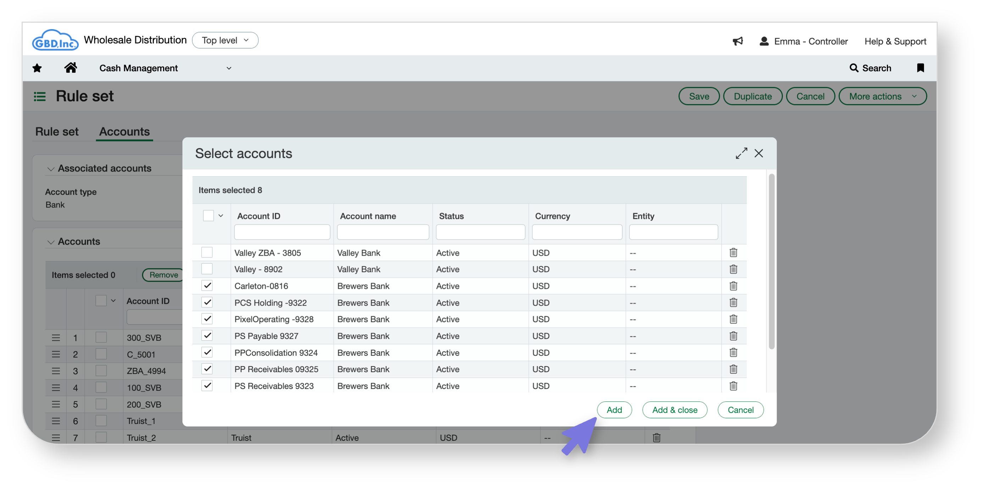The image size is (983, 489).
Task: Collapse the Associated accounts section
Action: click(x=51, y=169)
